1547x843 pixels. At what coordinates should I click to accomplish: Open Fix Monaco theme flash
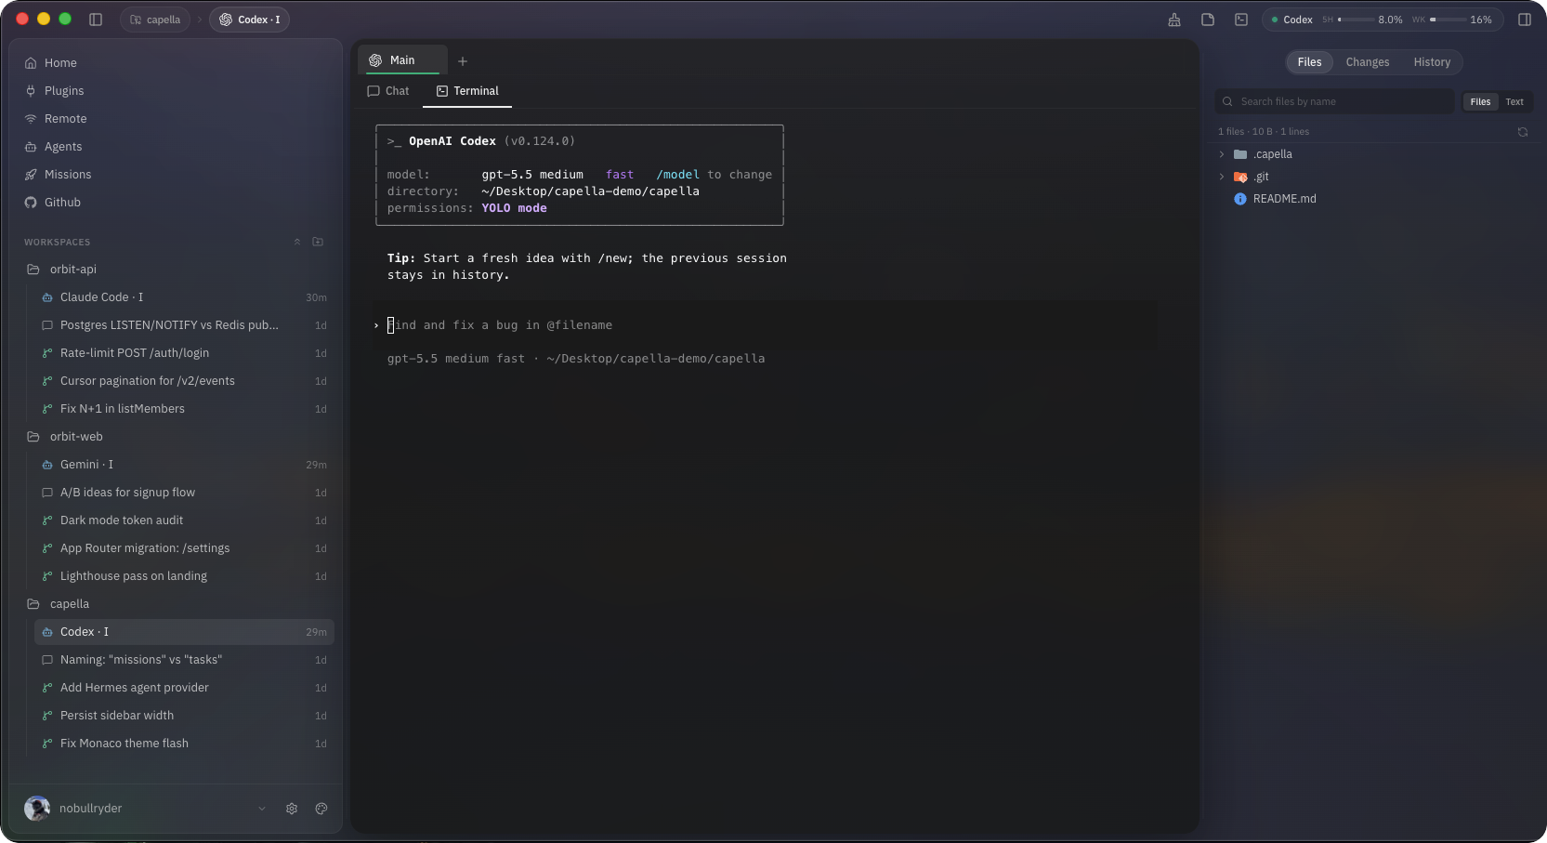(x=184, y=744)
